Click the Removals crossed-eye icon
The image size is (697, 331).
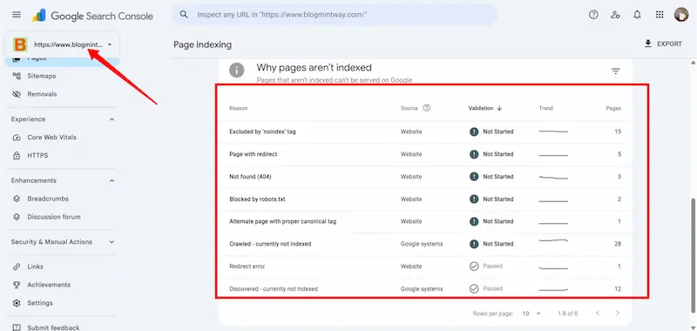tap(17, 94)
